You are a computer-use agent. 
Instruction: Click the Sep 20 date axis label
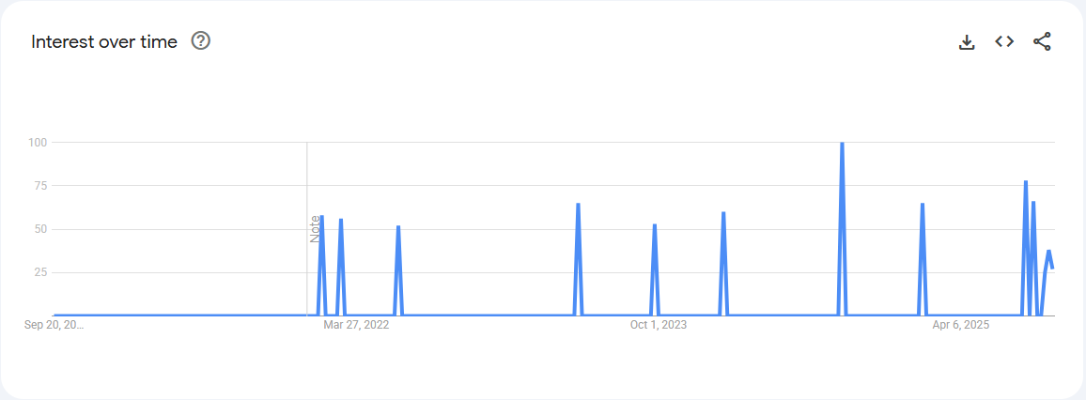pyautogui.click(x=54, y=326)
